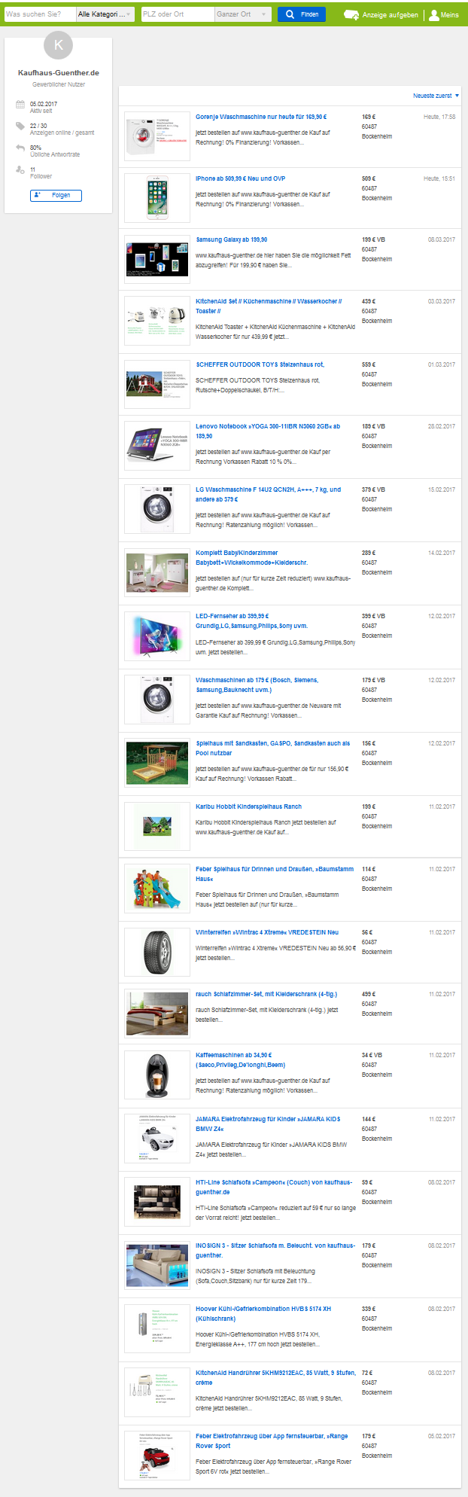Open the JAMARA Elektrofahrzeug BMW Z4 listing
Screen dimensions: 468x1497
[x=269, y=1124]
